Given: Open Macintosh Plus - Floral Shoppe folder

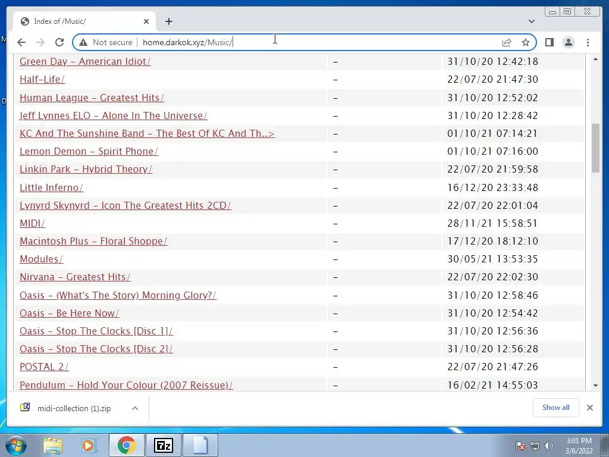Looking at the screenshot, I should click(x=93, y=241).
